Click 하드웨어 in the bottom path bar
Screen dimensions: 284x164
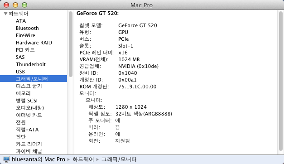tap(83, 159)
